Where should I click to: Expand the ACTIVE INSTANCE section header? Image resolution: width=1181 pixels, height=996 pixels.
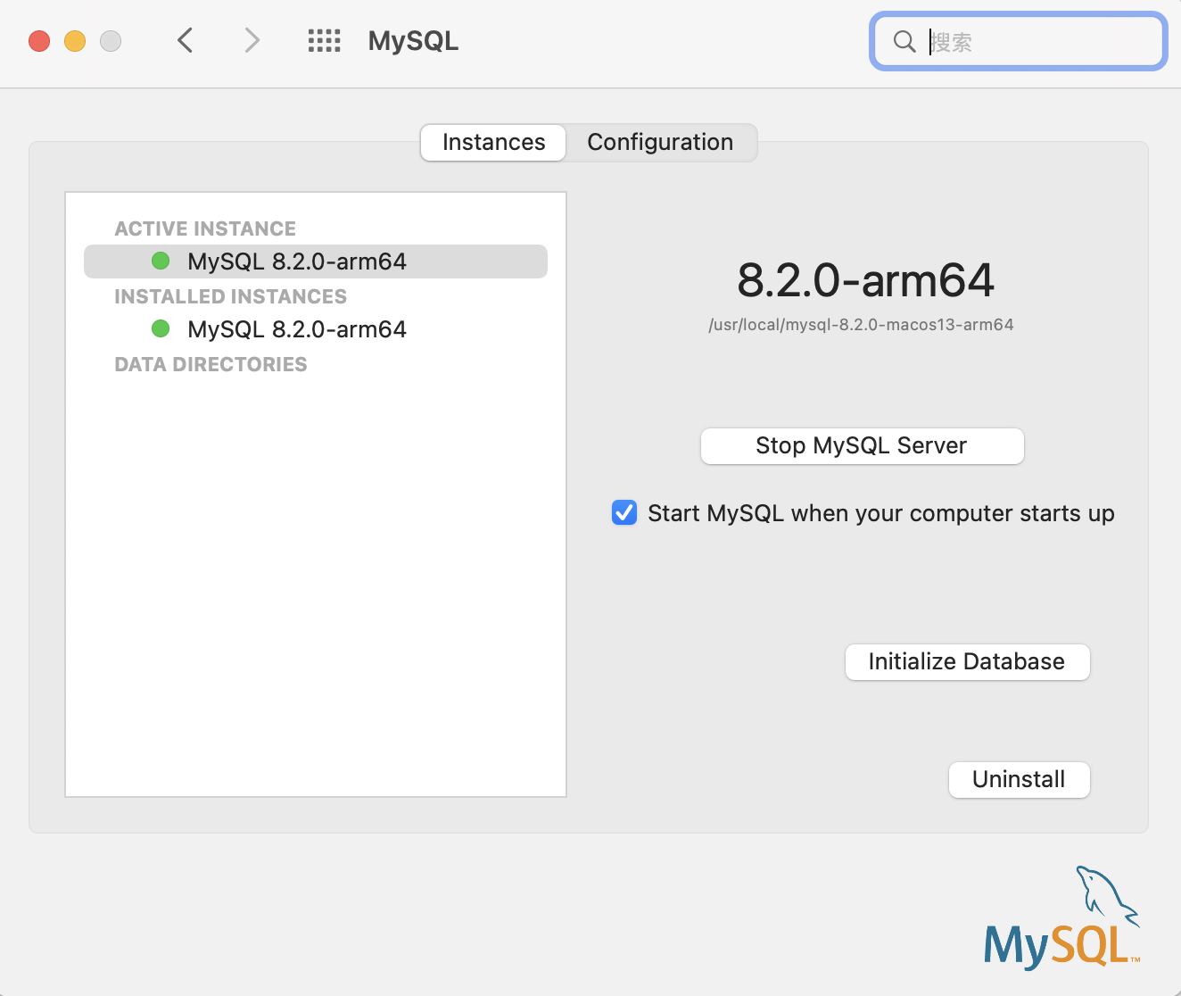click(x=205, y=228)
